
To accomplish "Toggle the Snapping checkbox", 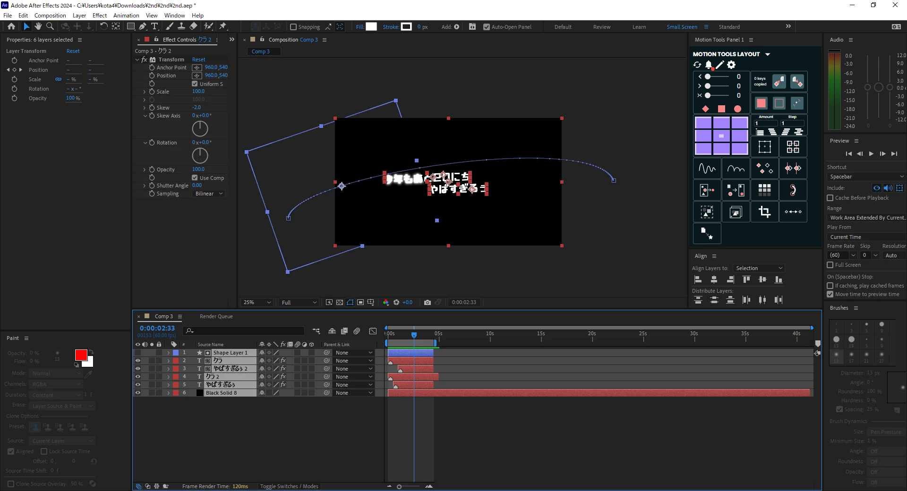I will (x=293, y=27).
